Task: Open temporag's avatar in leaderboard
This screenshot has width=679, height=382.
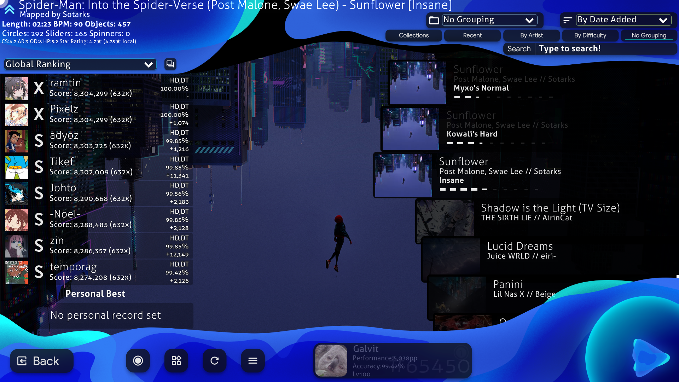Action: (16, 272)
